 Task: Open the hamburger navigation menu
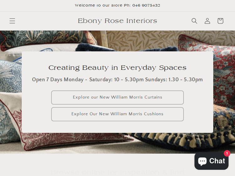[x=12, y=21]
